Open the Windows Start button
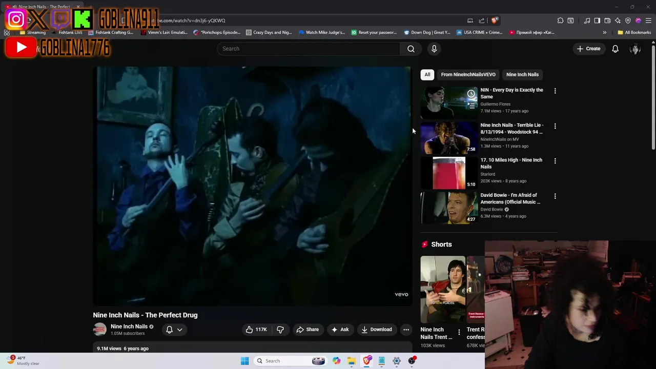The height and width of the screenshot is (369, 656). coord(244,361)
